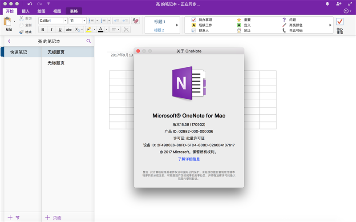The height and width of the screenshot is (222, 356).
Task: Click the delete X icon in ribbon
Action: click(x=126, y=29)
